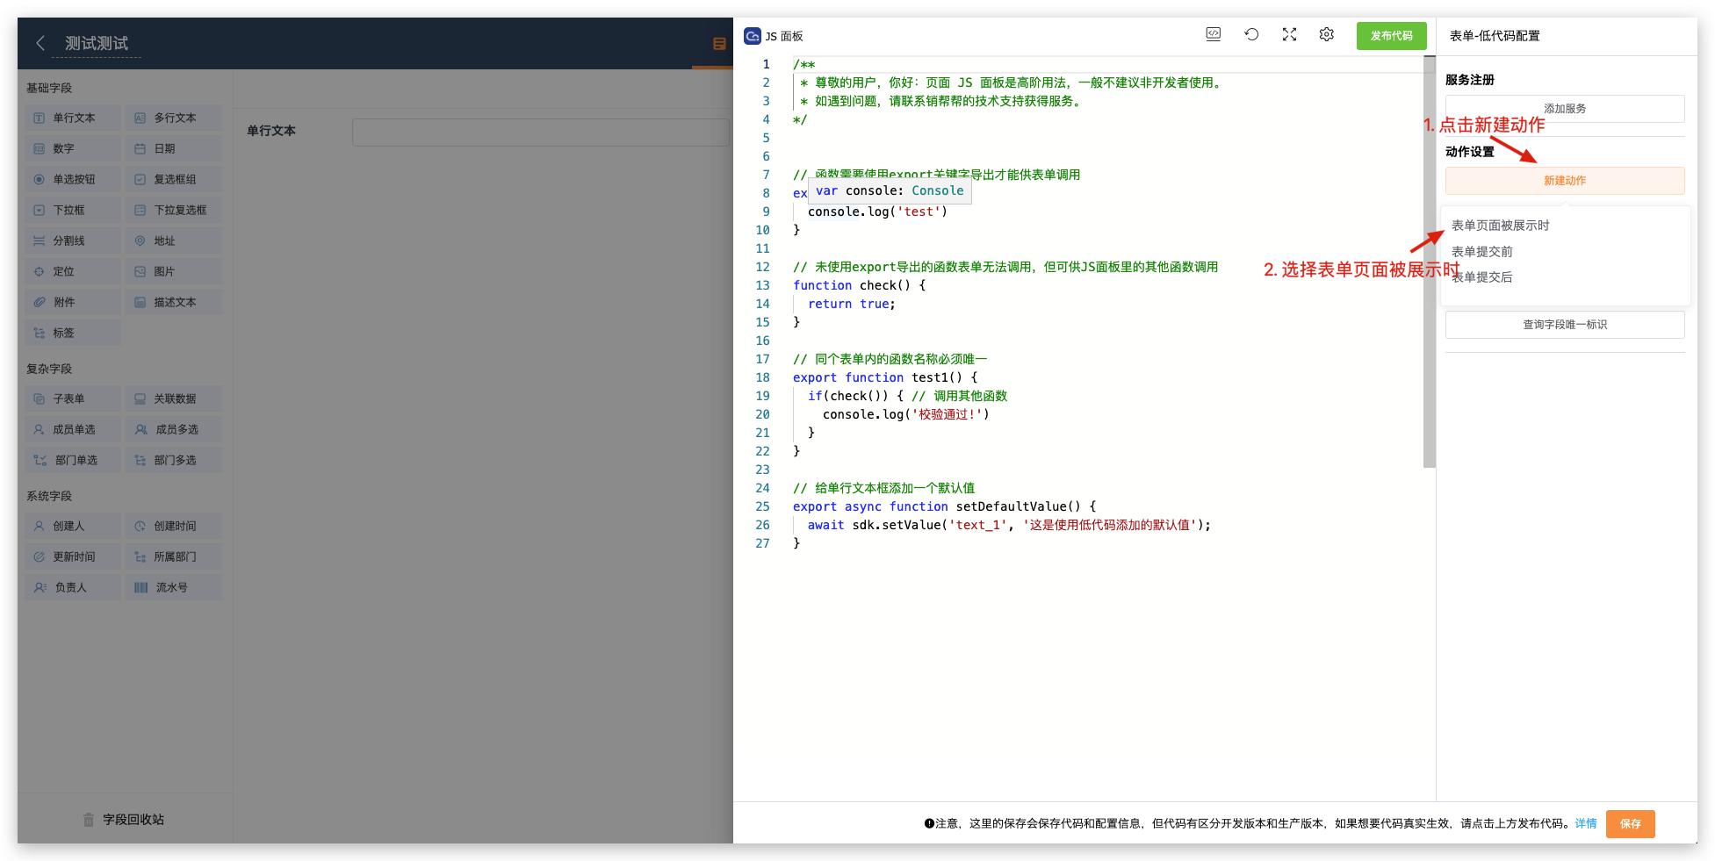
Task: Click the 发布代码 green button
Action: (x=1391, y=36)
